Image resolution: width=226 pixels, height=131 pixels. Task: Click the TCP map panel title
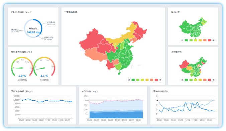point(71,12)
